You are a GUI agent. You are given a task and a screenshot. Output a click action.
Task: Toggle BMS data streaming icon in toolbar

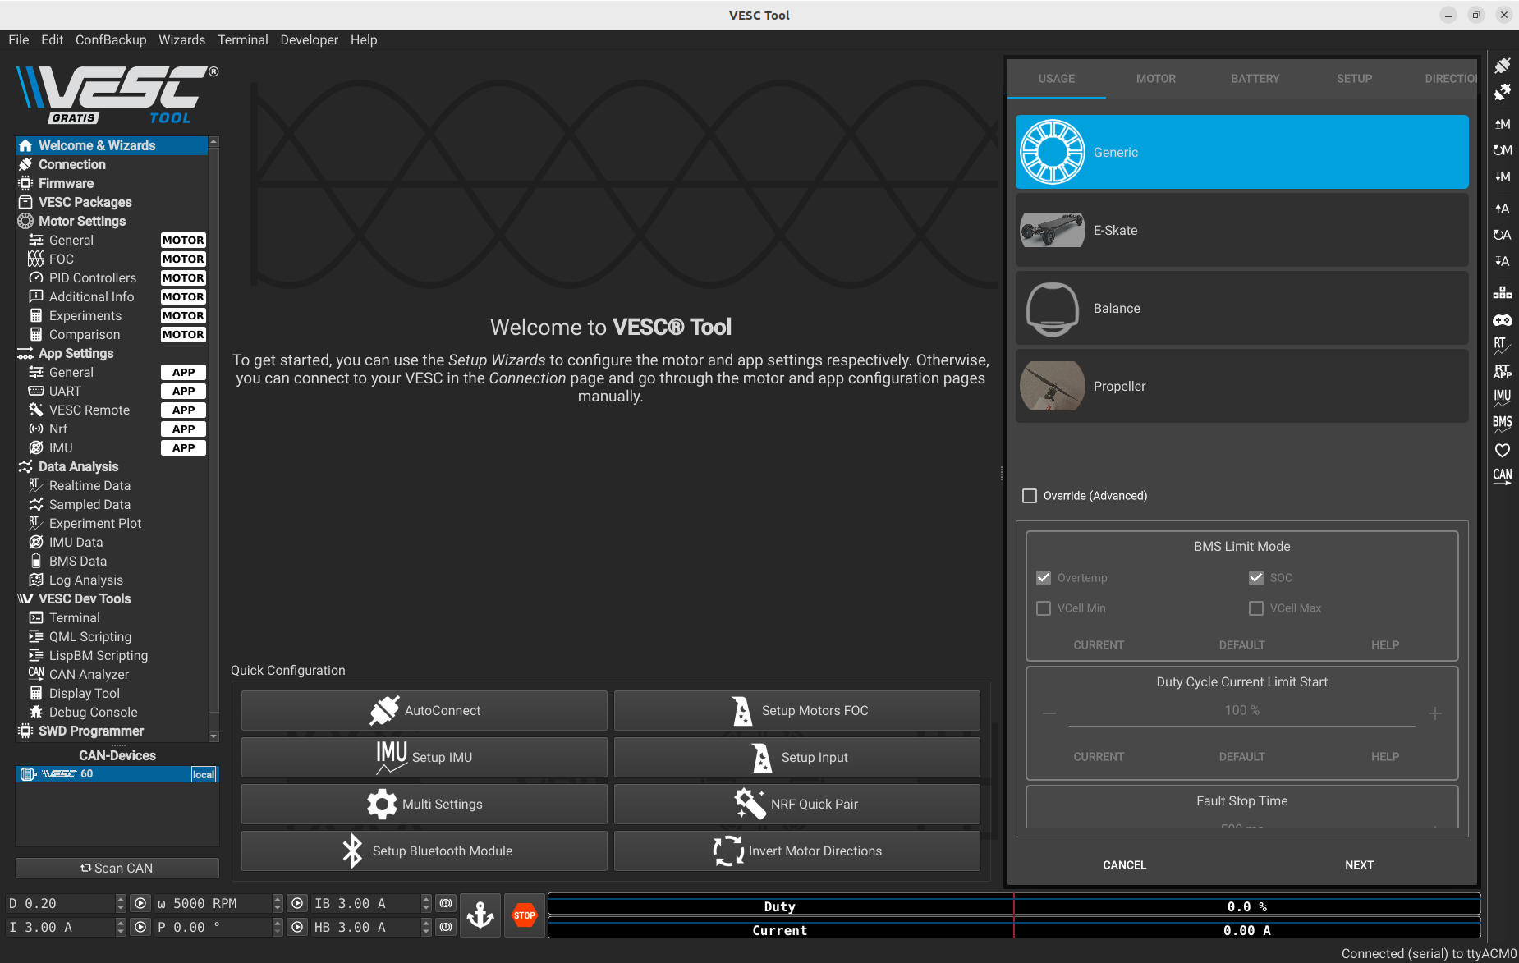coord(1503,424)
